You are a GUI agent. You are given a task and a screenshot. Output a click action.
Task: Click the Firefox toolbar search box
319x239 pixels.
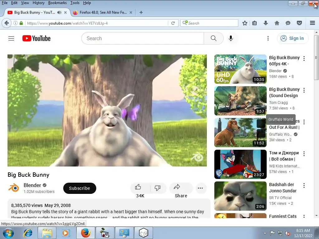[209, 23]
